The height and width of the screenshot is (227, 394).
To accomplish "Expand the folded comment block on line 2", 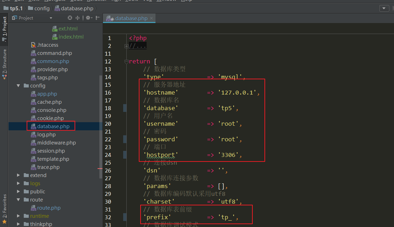I will [126, 46].
